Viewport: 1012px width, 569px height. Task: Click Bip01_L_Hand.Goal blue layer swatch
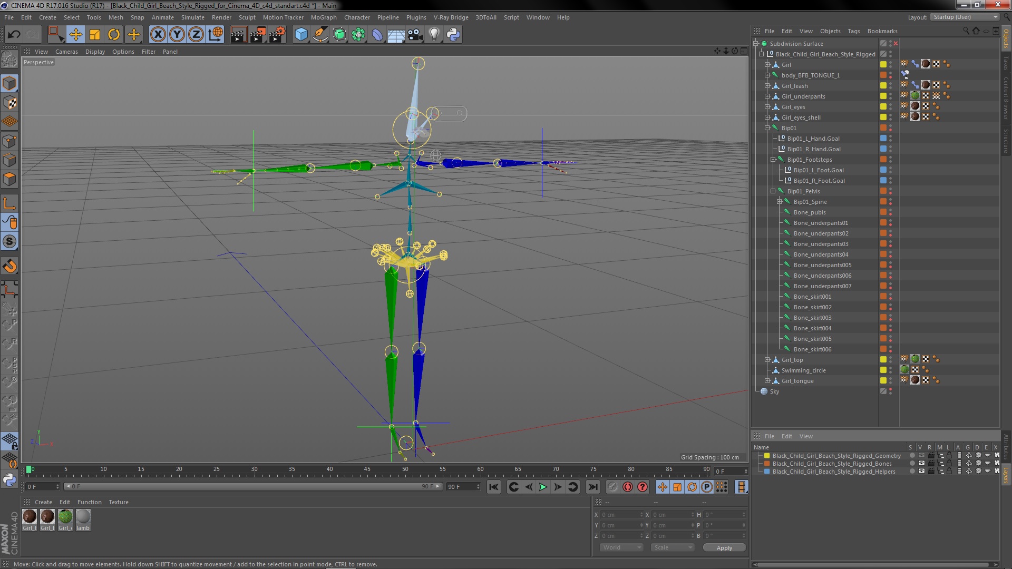pyautogui.click(x=883, y=138)
